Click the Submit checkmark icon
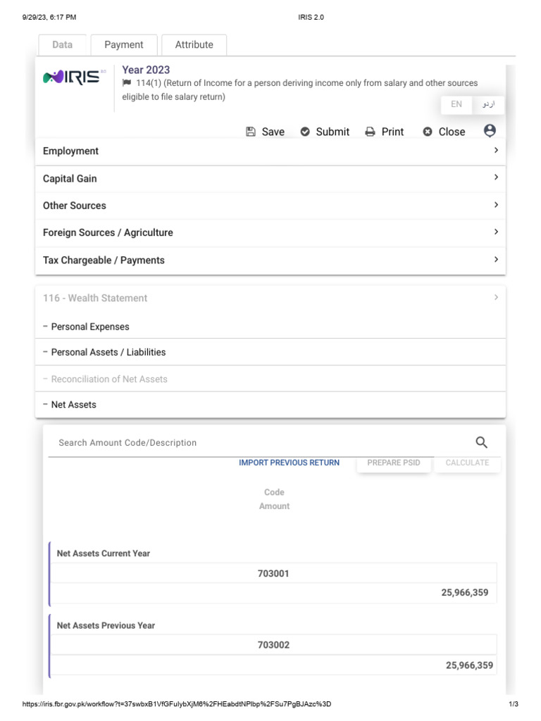Image resolution: width=541 pixels, height=721 pixels. (305, 132)
